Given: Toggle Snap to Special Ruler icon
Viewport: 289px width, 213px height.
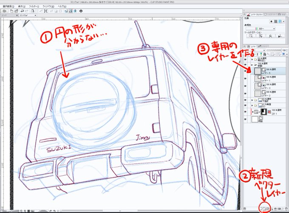Looking at the screenshot, I should [71, 11].
